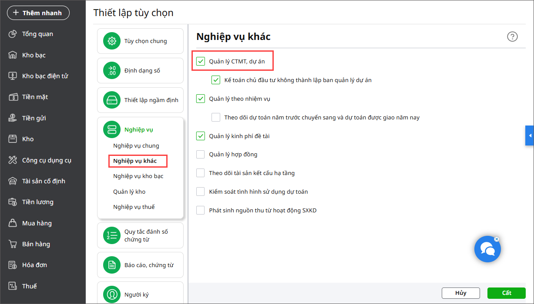Click the Thêm nhanh quick add button

(x=38, y=13)
